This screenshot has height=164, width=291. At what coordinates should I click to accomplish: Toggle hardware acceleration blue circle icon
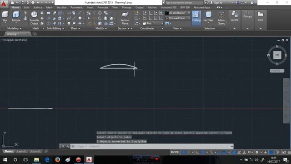pos(271,152)
